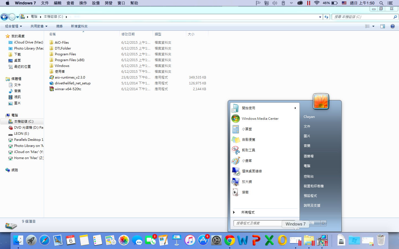Launch the 小算盤 calculator program

click(x=247, y=129)
